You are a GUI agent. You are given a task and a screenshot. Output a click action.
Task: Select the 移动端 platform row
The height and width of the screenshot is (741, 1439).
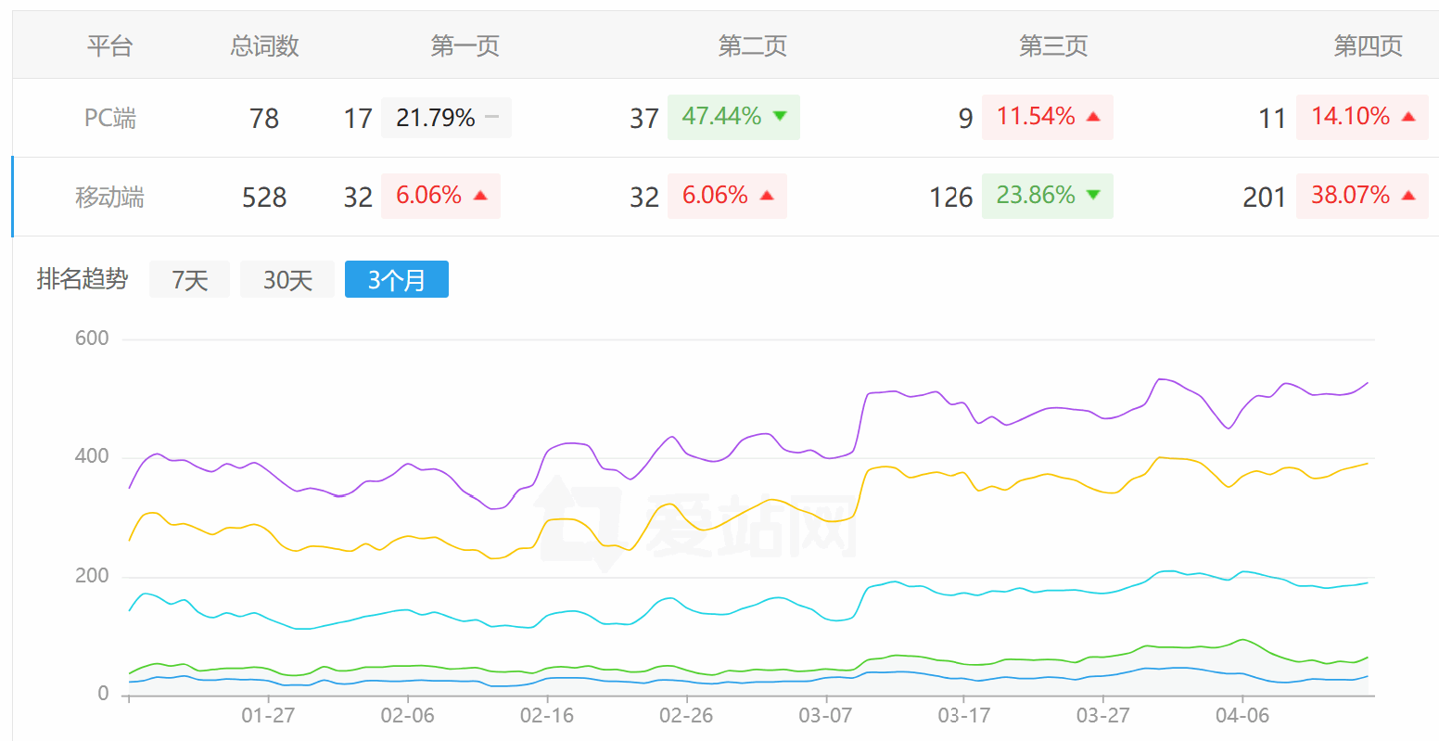(726, 197)
